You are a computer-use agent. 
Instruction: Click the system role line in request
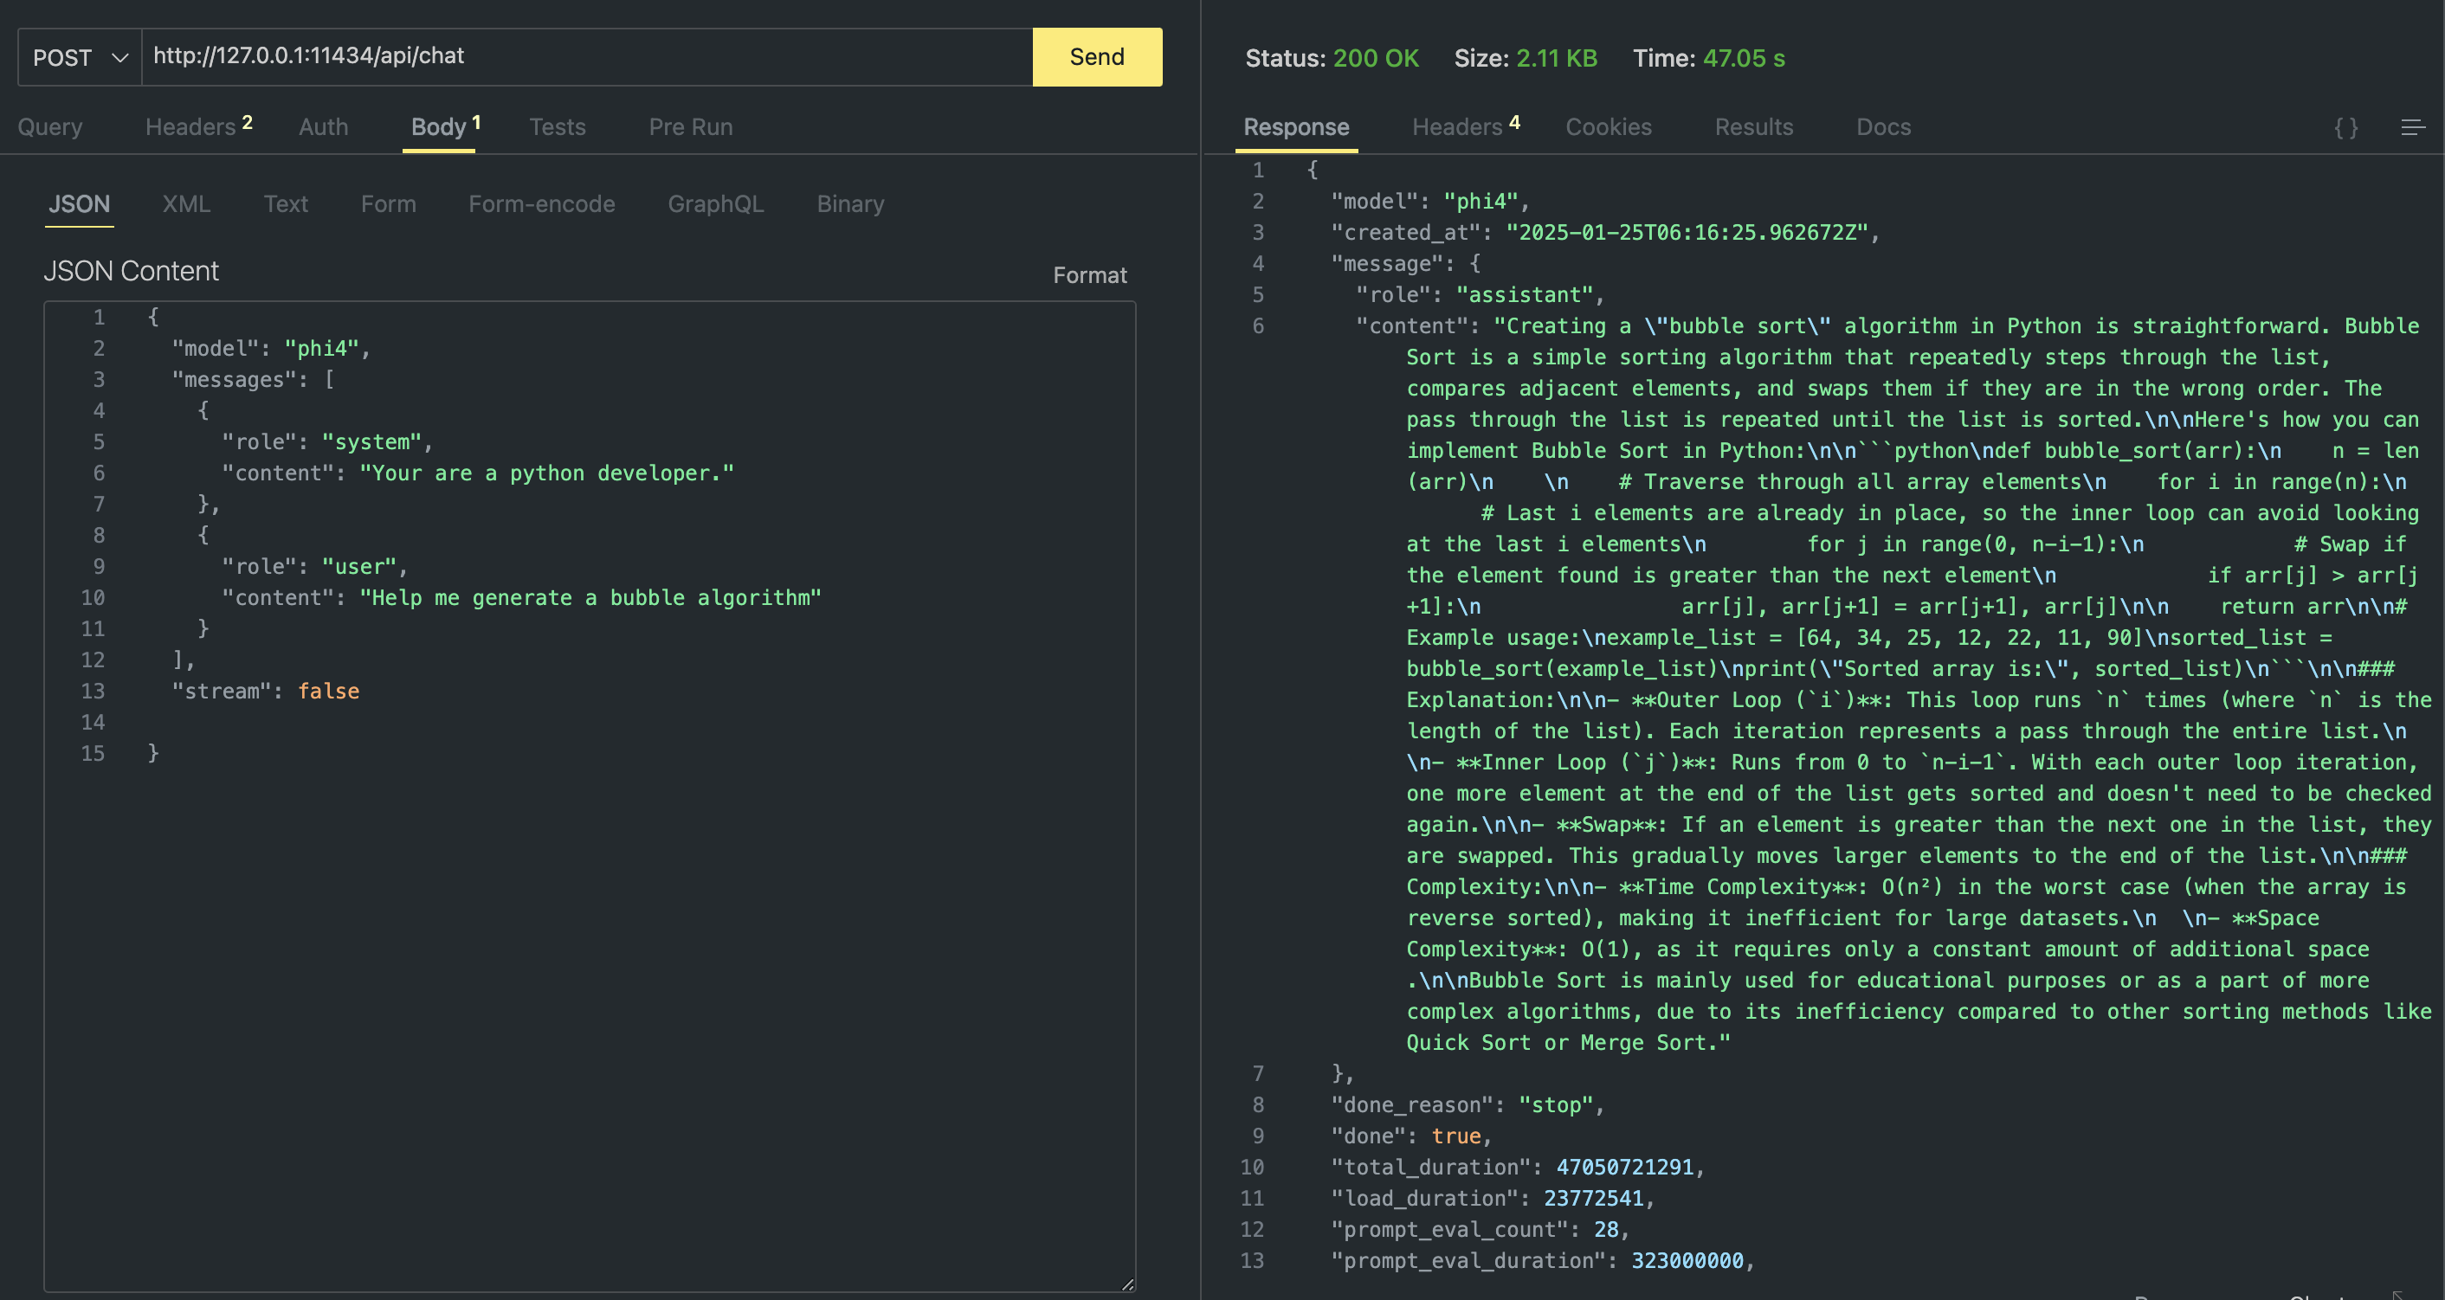point(327,442)
